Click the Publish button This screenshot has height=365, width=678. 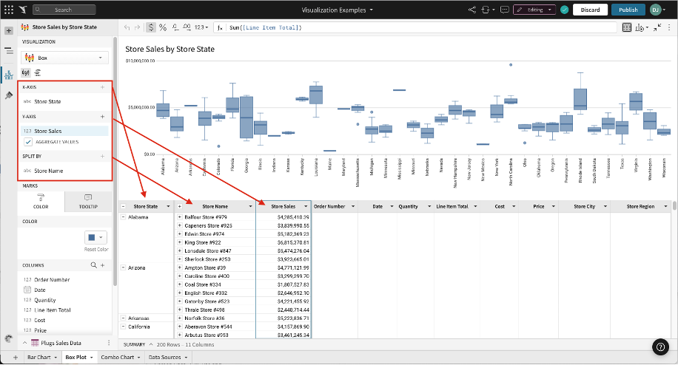coord(628,10)
